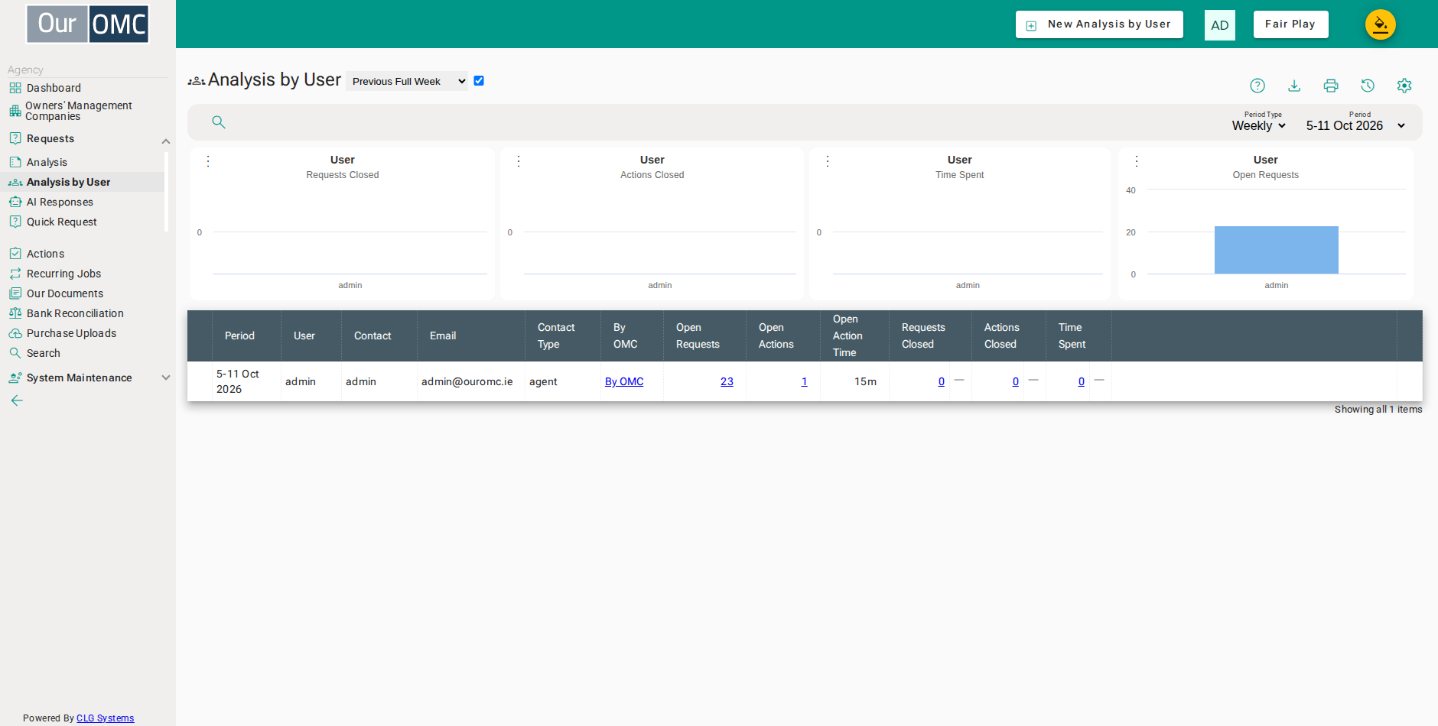
Task: Open the history clock icon
Action: 1368,86
